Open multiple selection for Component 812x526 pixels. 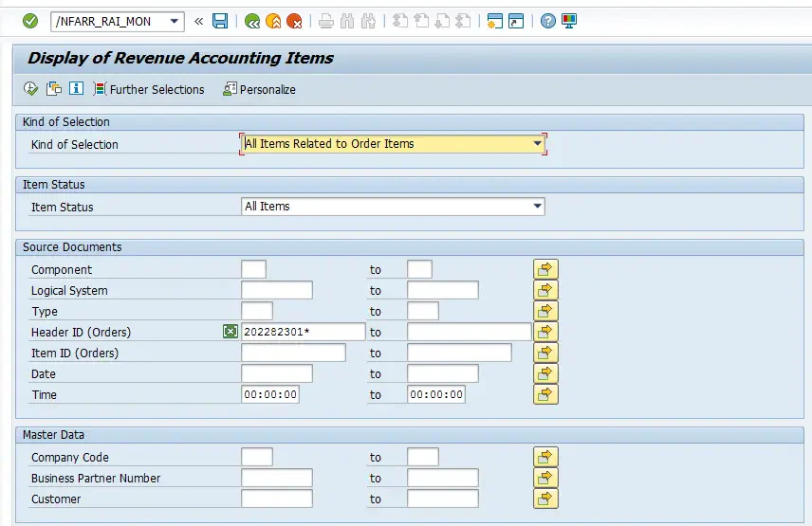tap(545, 269)
